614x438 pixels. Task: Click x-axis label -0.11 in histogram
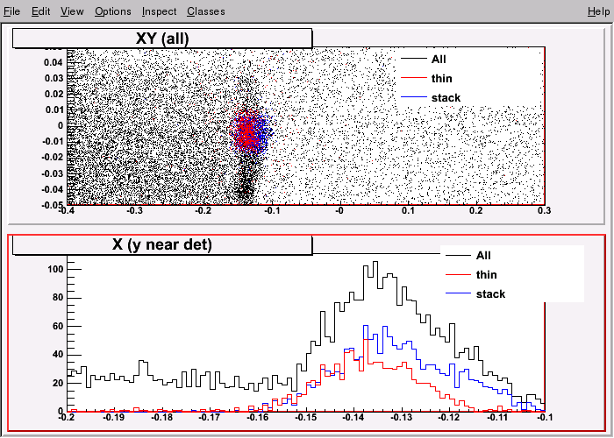[x=497, y=418]
